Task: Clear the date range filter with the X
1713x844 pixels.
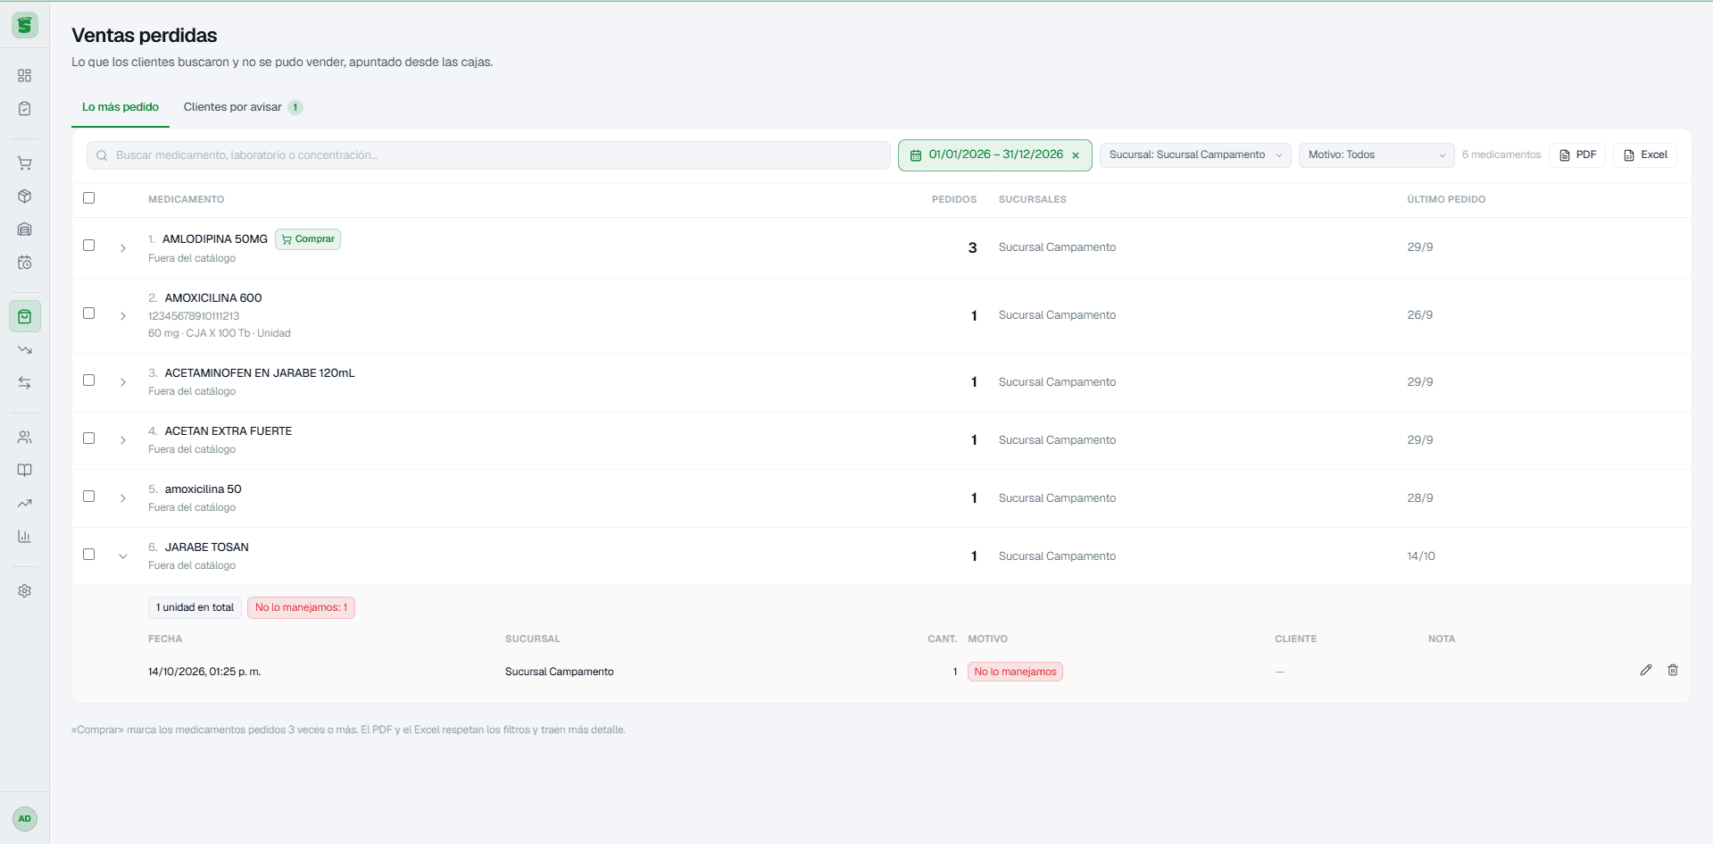Action: coord(1076,155)
